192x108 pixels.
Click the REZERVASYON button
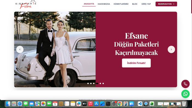(x=166, y=4)
